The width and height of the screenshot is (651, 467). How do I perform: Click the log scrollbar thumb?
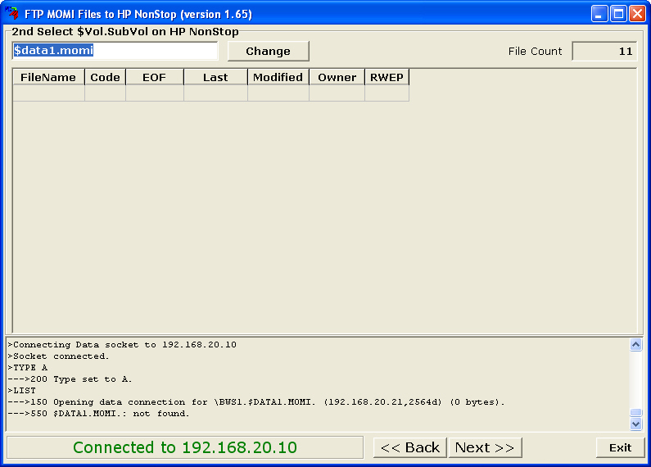pyautogui.click(x=635, y=412)
